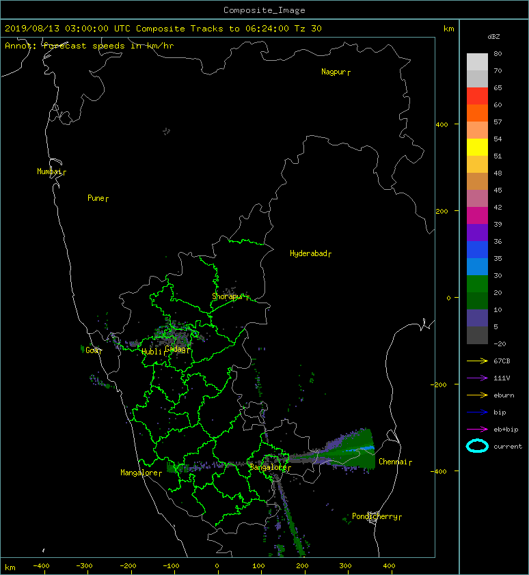The width and height of the screenshot is (529, 575).
Task: Click the 2019/08/13 03:00:00 UTC timestamp text
Action: [67, 29]
